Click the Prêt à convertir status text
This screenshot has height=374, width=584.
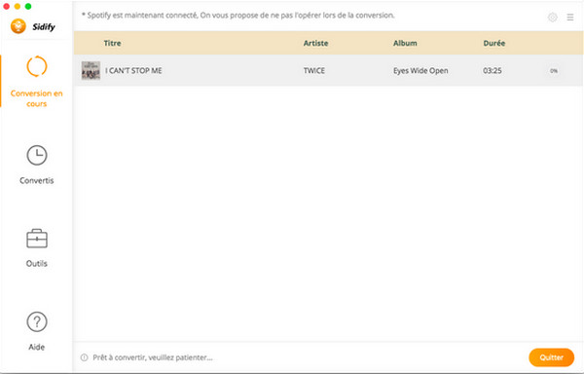pyautogui.click(x=153, y=357)
